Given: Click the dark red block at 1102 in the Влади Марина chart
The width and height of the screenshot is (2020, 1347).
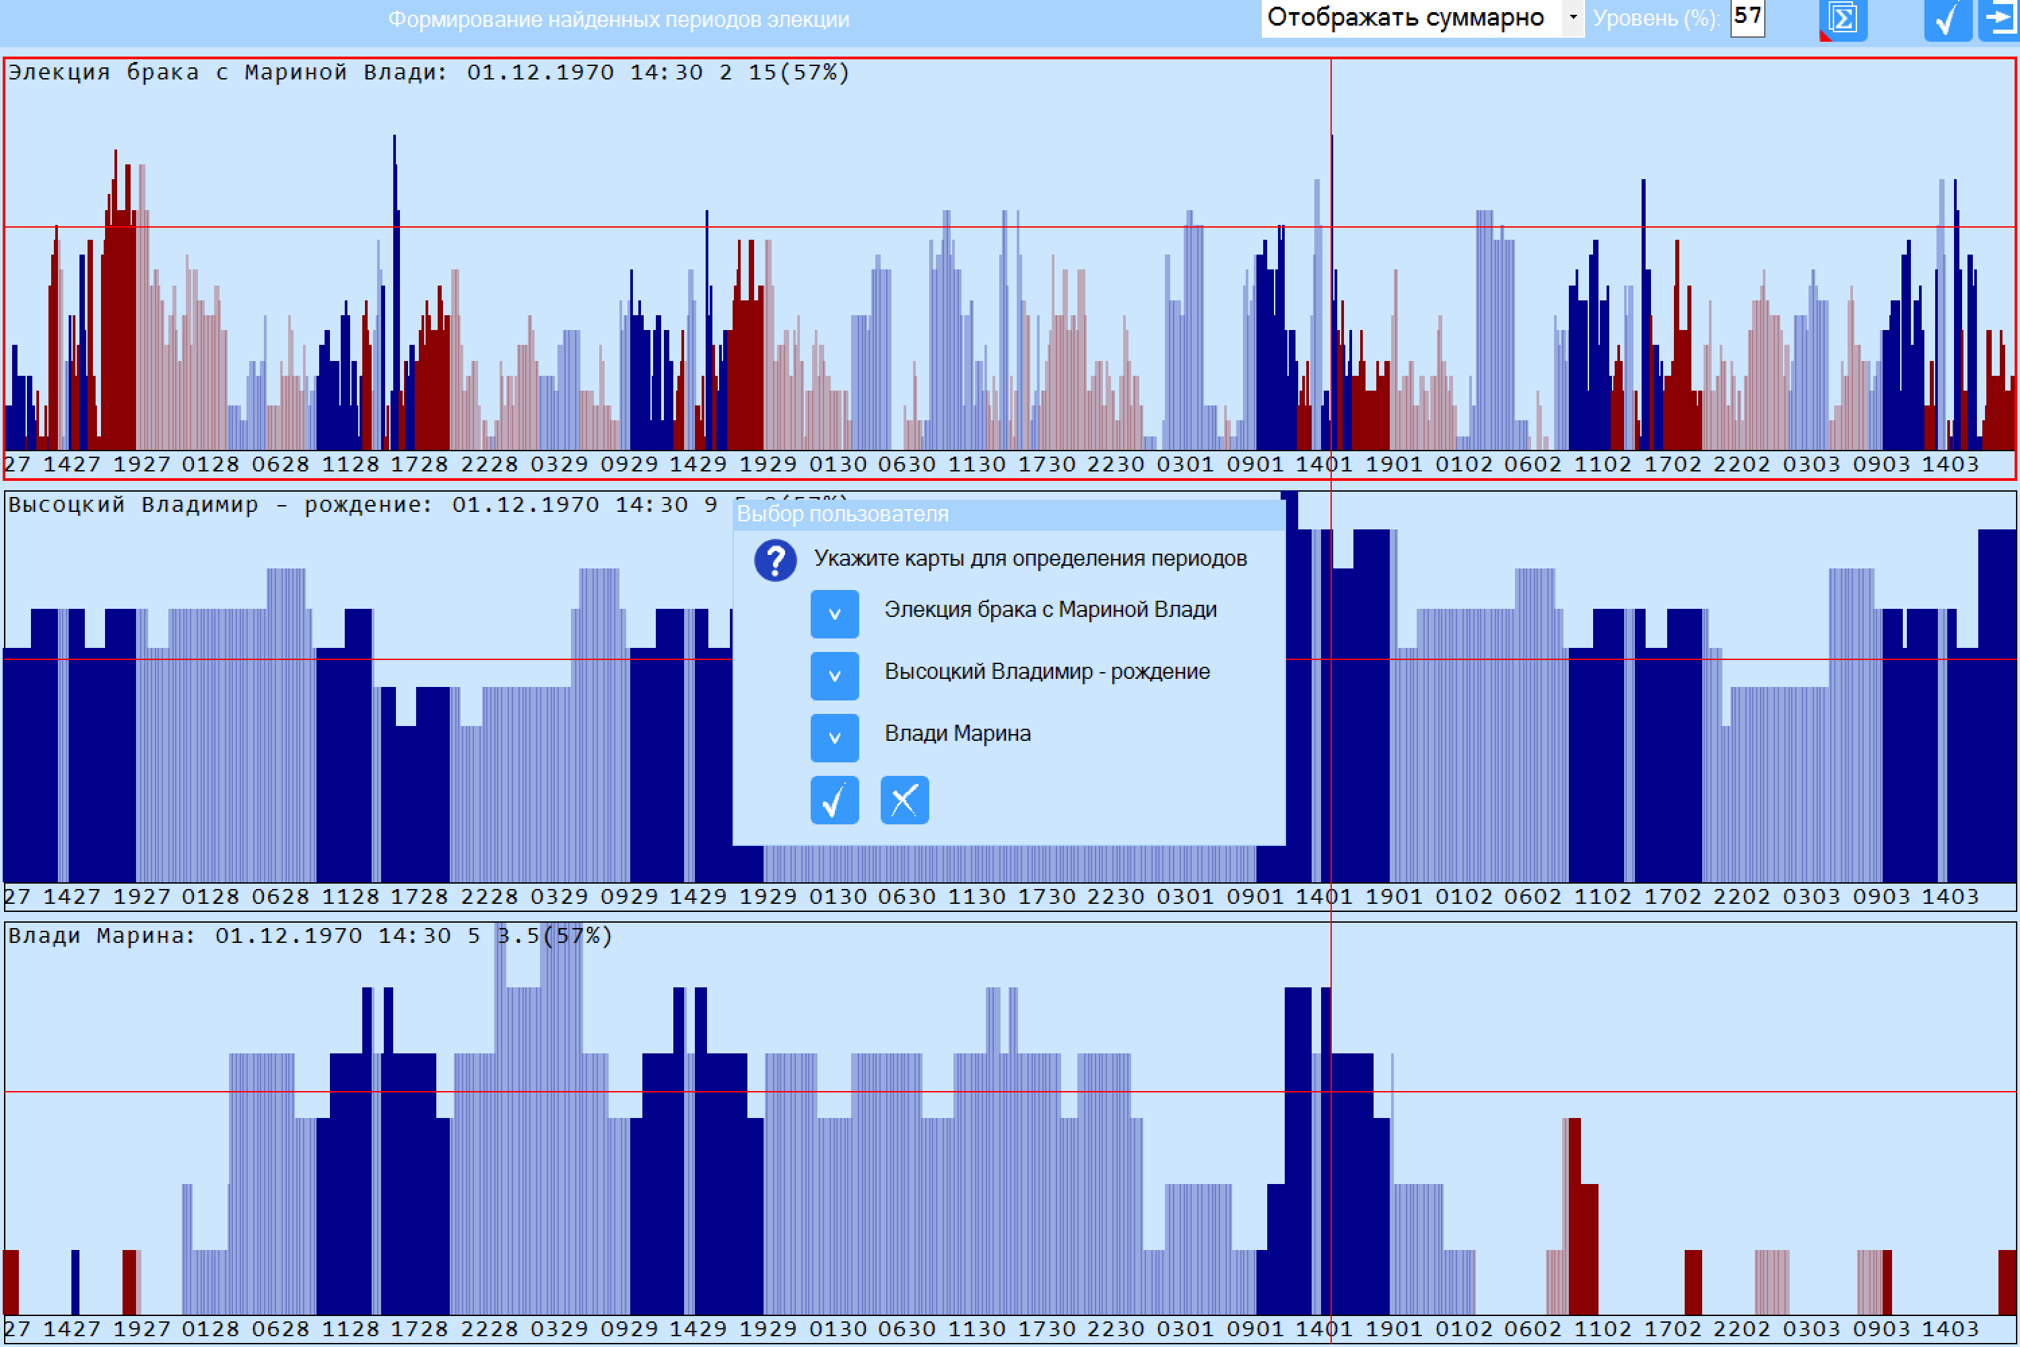Looking at the screenshot, I should click(1584, 1216).
